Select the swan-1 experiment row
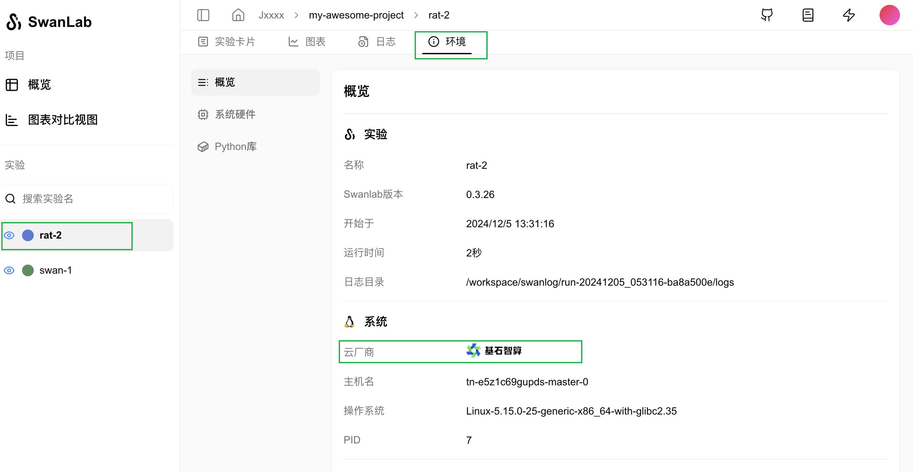This screenshot has width=913, height=472. tap(87, 271)
